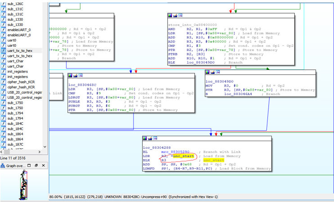Click group-nodes icon of loc_883049D0 block

pos(218,72)
